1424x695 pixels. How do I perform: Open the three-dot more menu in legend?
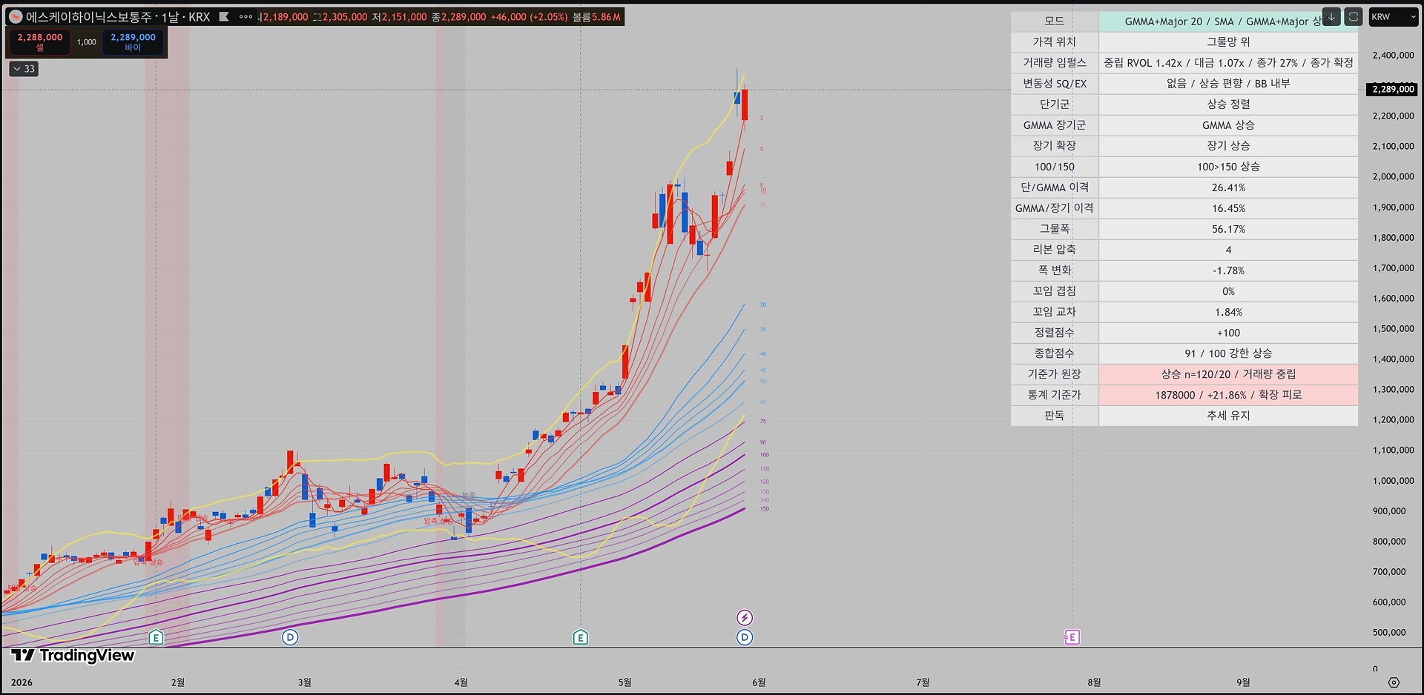pos(245,16)
